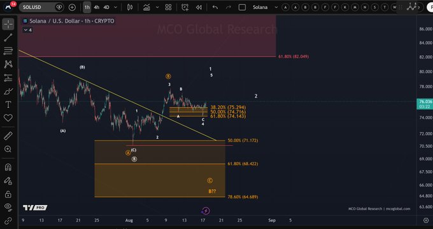This screenshot has width=433, height=229.
Task: Expand the time interval dropdown
Action: point(116,8)
